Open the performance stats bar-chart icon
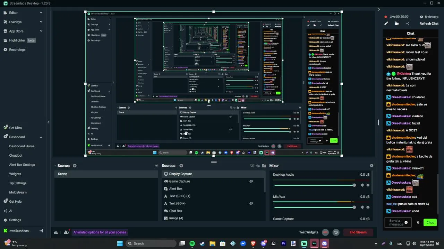The height and width of the screenshot is (249, 444). 56,232
